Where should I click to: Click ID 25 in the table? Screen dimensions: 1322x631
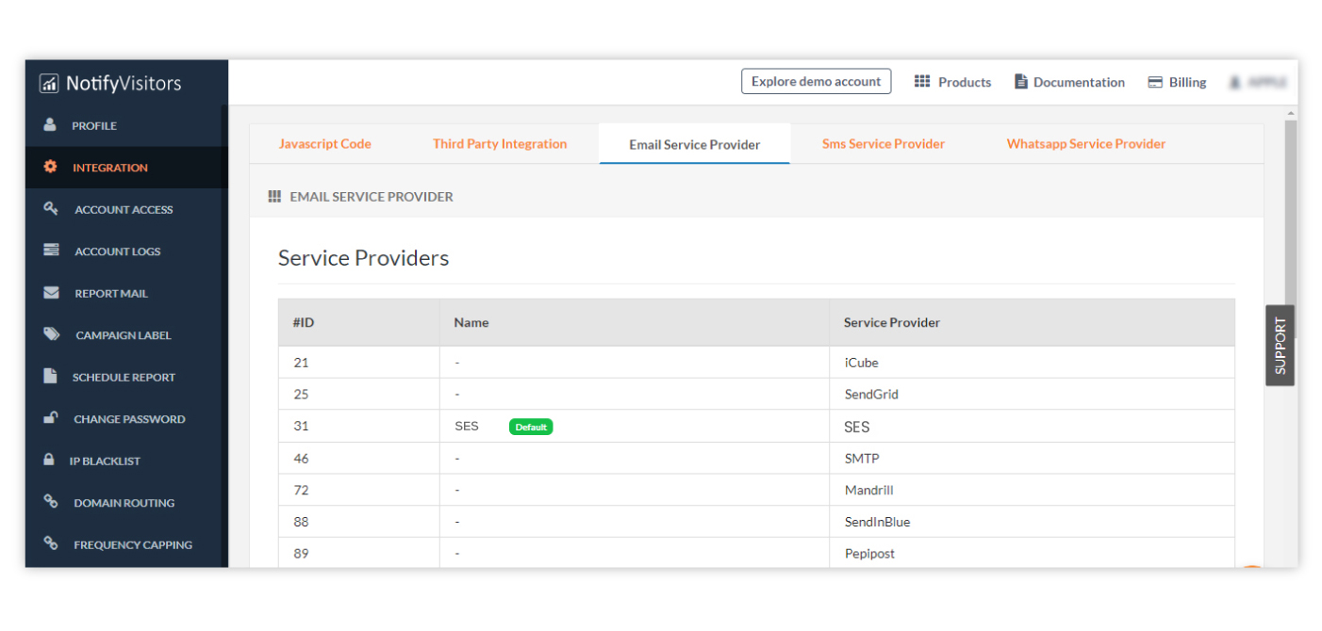click(x=301, y=395)
